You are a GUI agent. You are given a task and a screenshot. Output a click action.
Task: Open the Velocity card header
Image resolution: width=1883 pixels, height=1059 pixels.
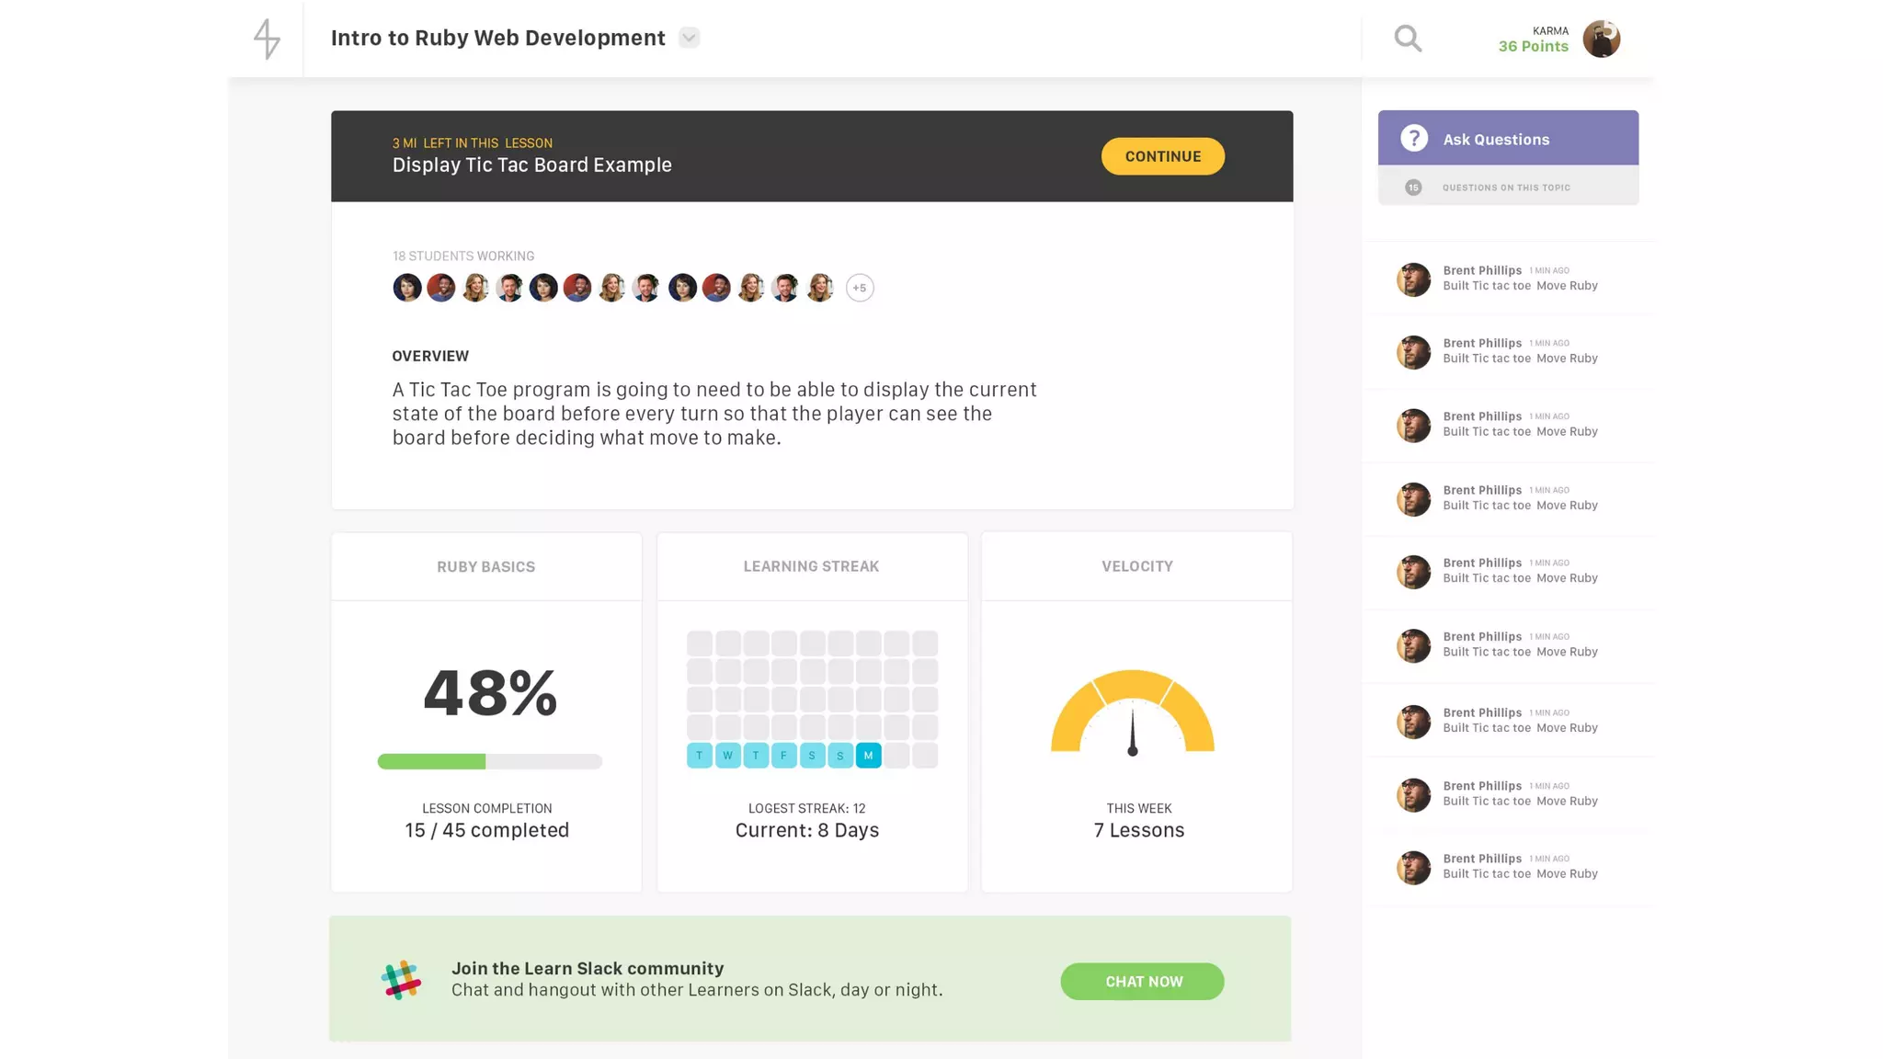point(1136,566)
